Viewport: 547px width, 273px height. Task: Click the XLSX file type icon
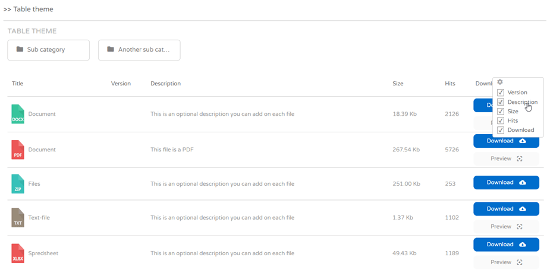(x=18, y=253)
